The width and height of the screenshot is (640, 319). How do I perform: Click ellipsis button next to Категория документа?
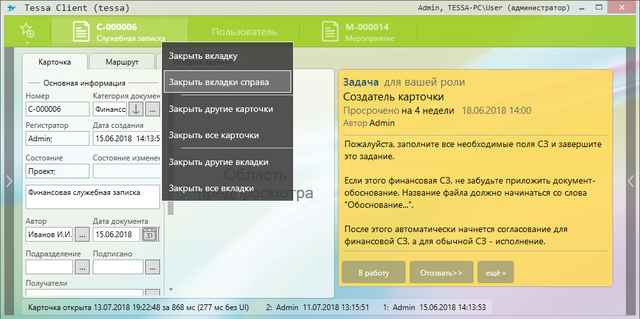pos(152,109)
